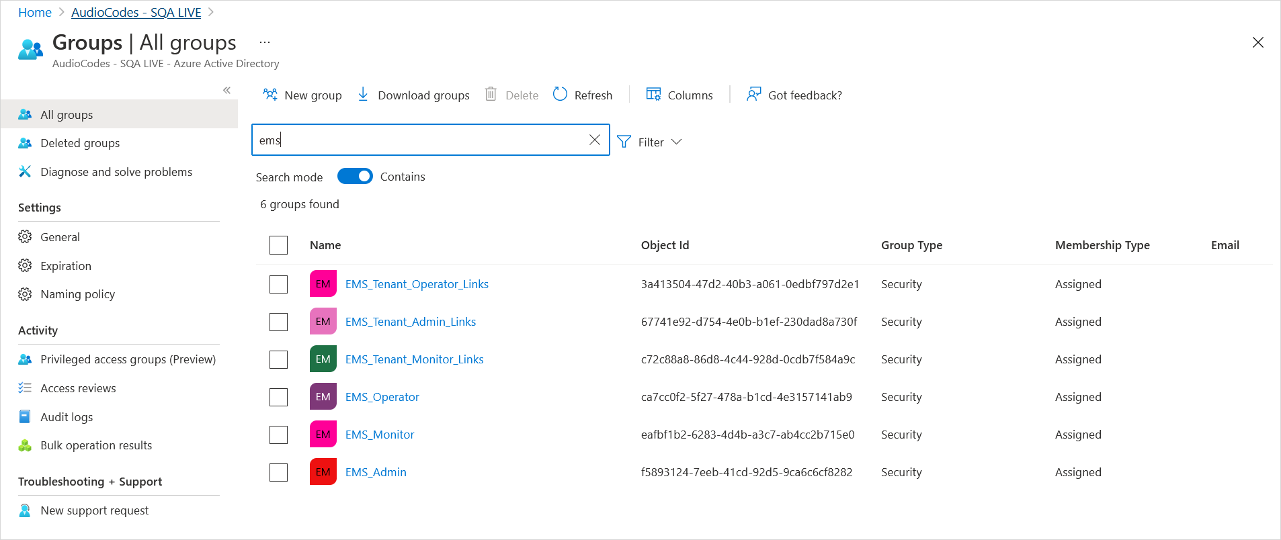Click Diagnose and solve problems wrench icon
This screenshot has height=540, width=1281.
tap(25, 171)
